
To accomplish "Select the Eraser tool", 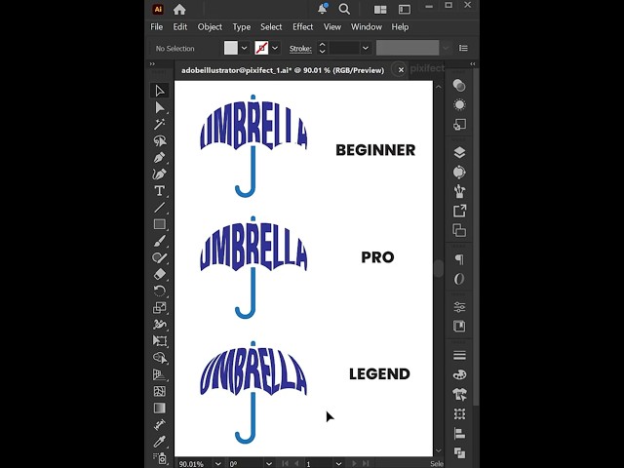I will (160, 274).
